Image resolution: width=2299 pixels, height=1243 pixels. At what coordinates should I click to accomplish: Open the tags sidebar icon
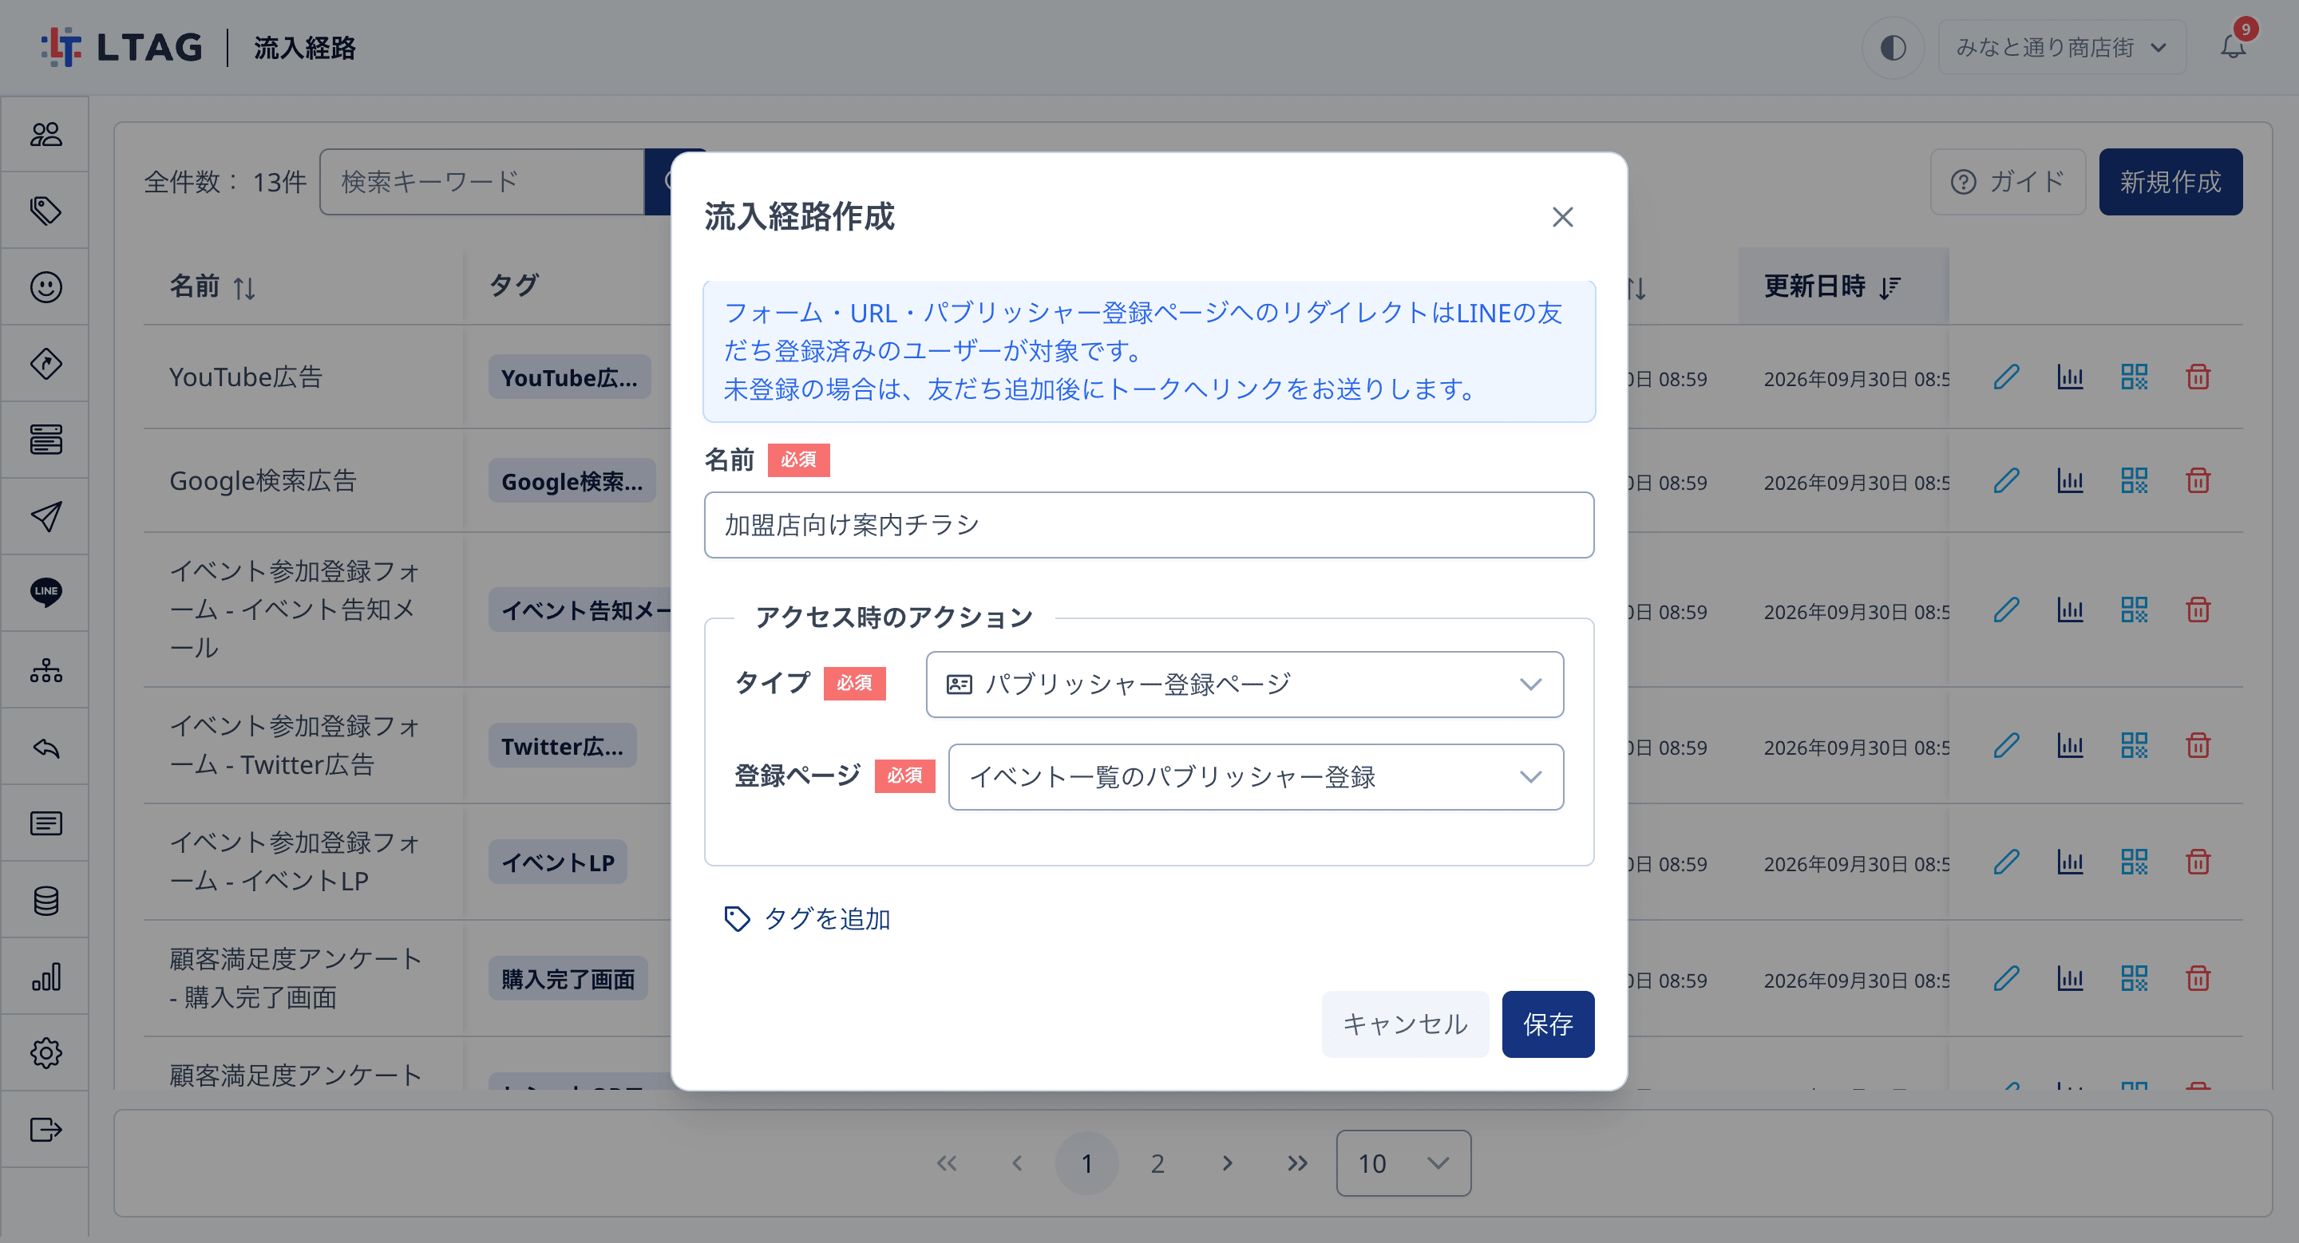[46, 211]
